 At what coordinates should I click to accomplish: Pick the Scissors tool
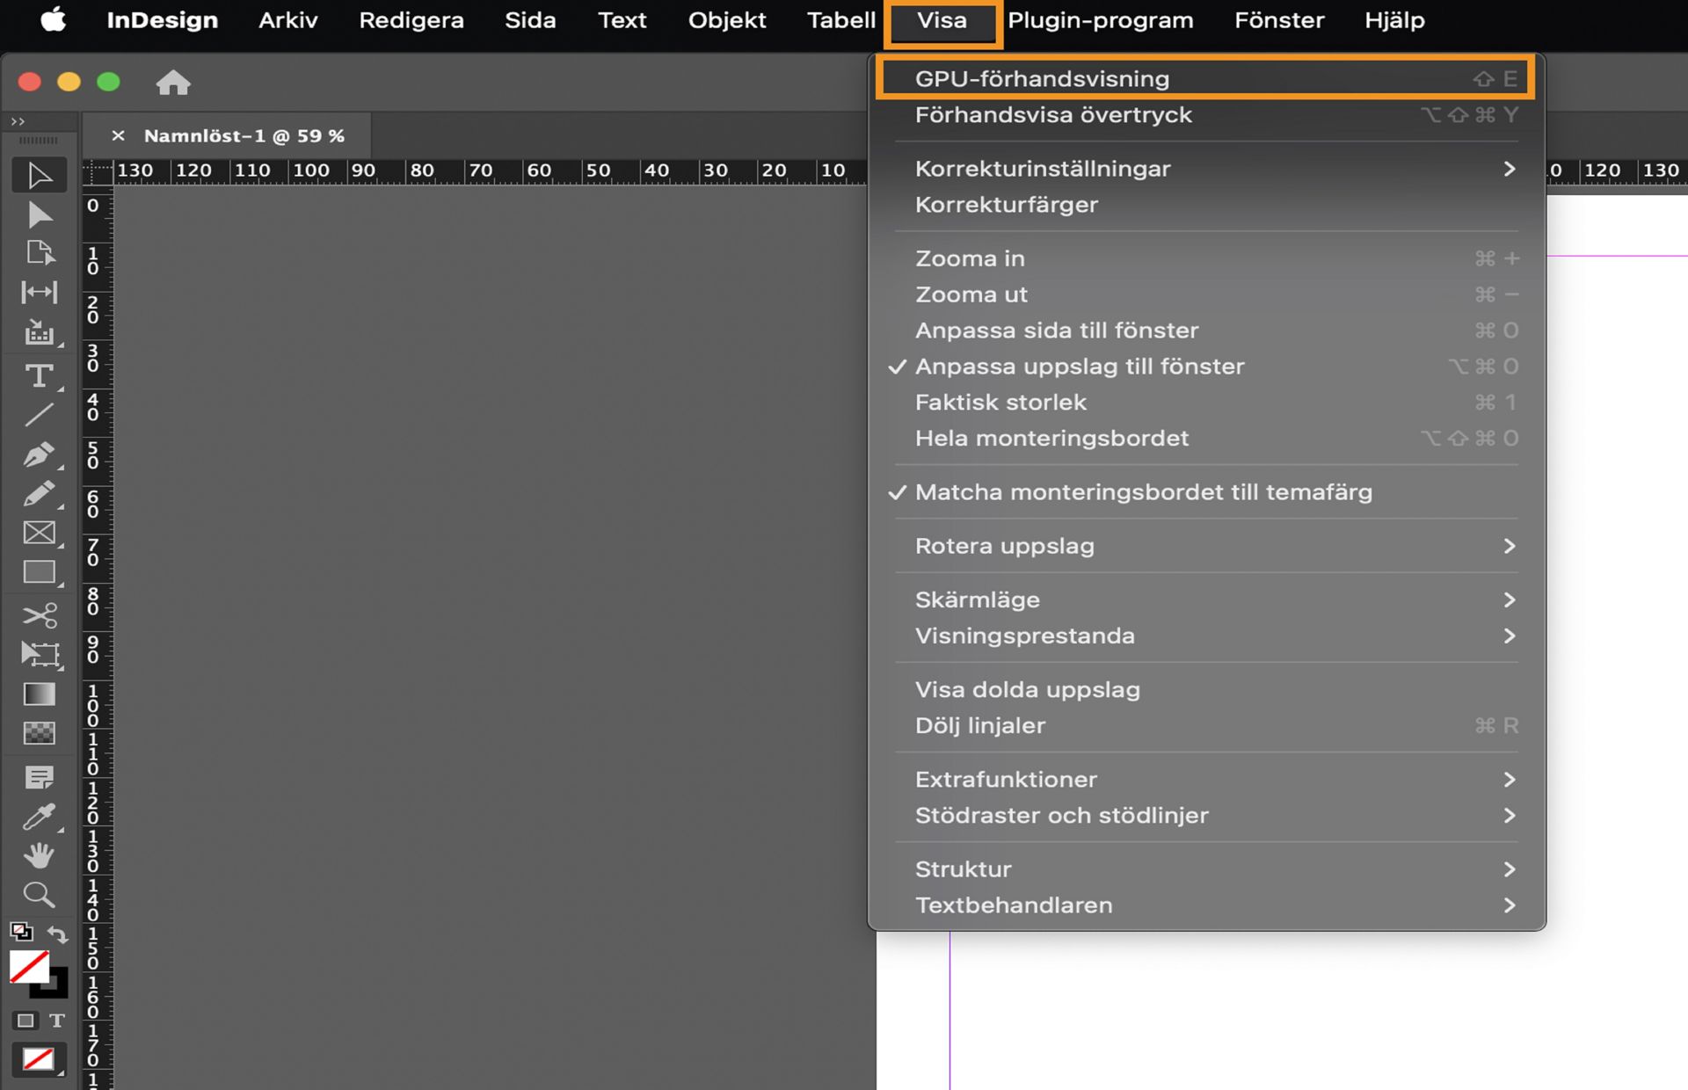point(39,614)
